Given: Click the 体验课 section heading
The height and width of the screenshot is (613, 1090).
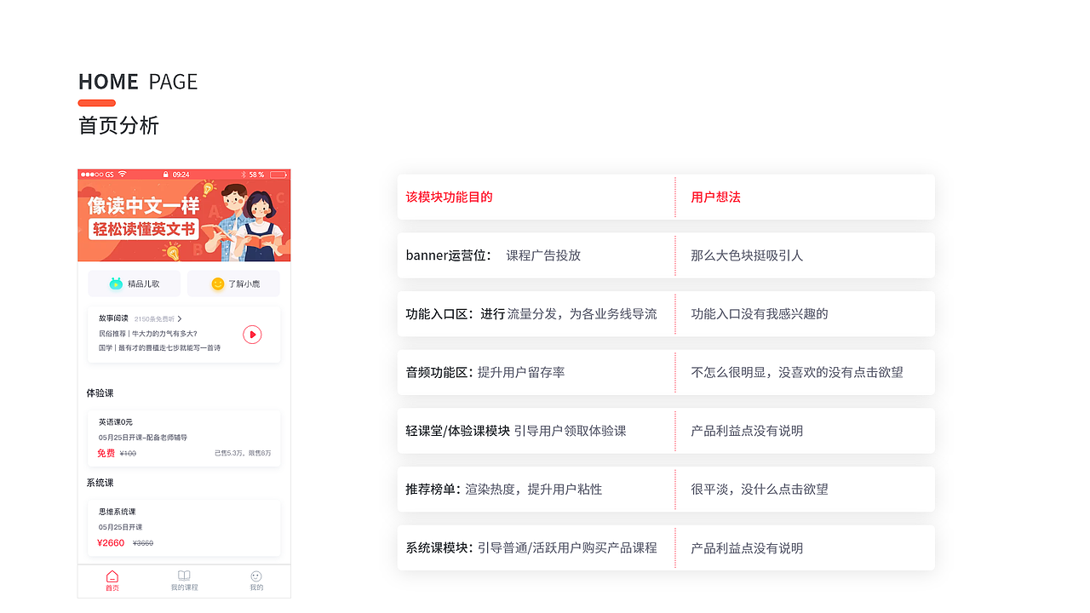Looking at the screenshot, I should click(100, 393).
